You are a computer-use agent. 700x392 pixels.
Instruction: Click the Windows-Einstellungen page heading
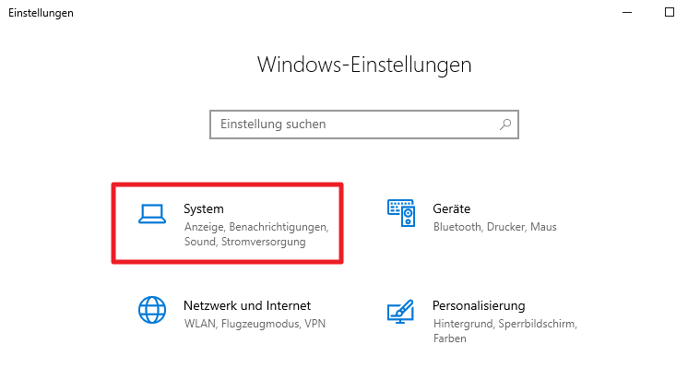tap(364, 65)
